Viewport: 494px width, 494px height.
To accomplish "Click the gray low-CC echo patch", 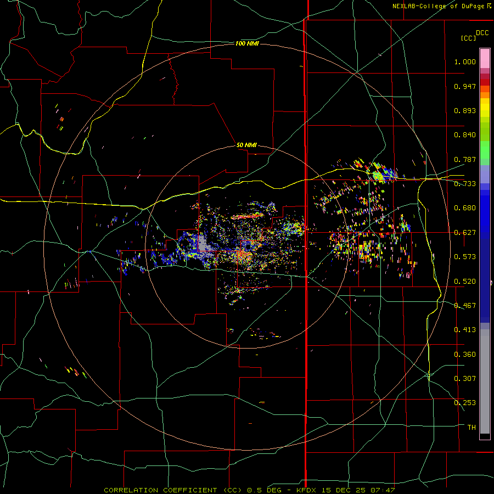I will pyautogui.click(x=204, y=243).
